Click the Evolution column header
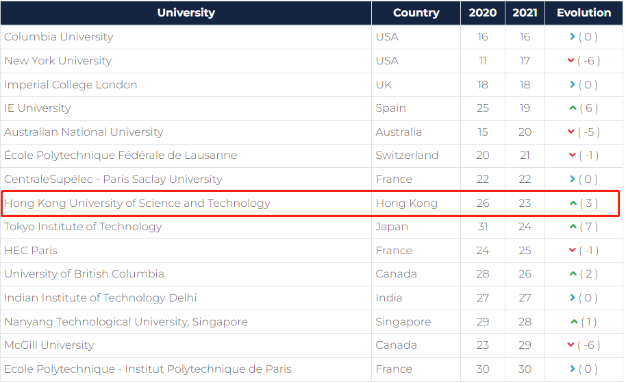The height and width of the screenshot is (383, 626). [x=584, y=13]
